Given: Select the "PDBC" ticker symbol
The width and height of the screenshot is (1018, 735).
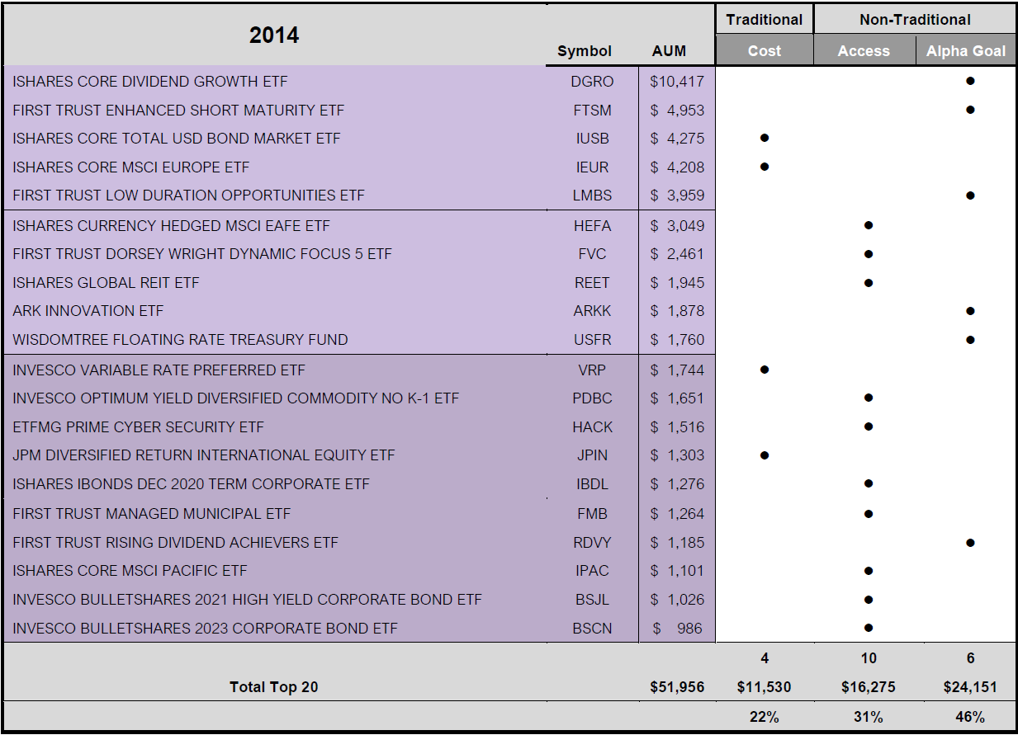Looking at the screenshot, I should [x=593, y=398].
